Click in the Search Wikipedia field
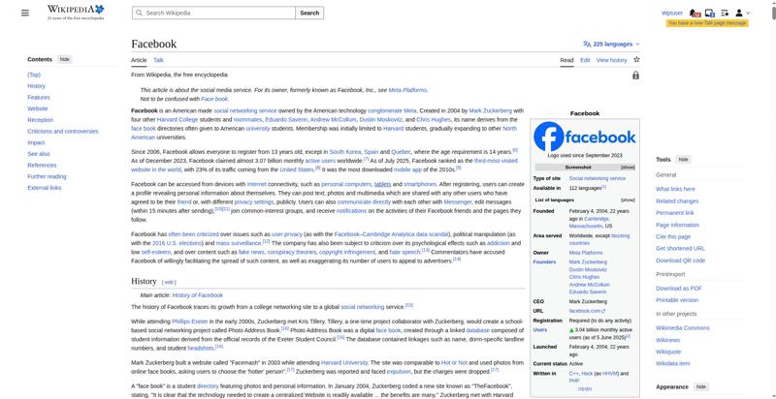 tap(213, 14)
